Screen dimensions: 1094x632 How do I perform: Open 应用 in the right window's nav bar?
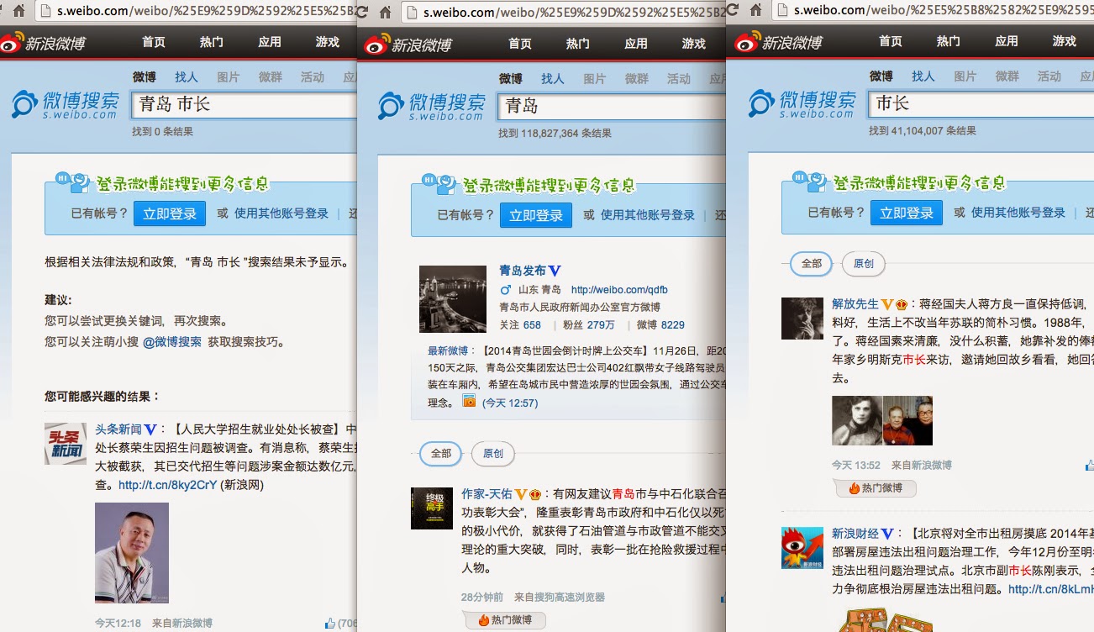coord(1007,41)
